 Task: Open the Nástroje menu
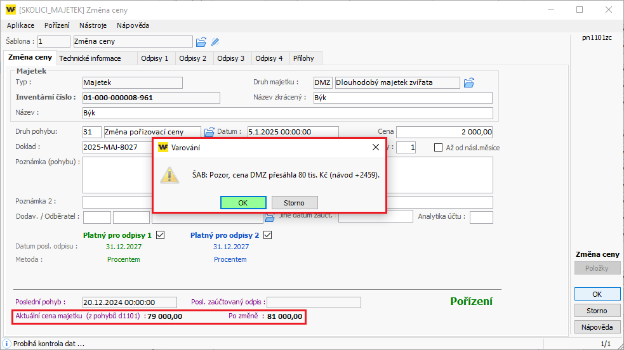[x=93, y=25]
